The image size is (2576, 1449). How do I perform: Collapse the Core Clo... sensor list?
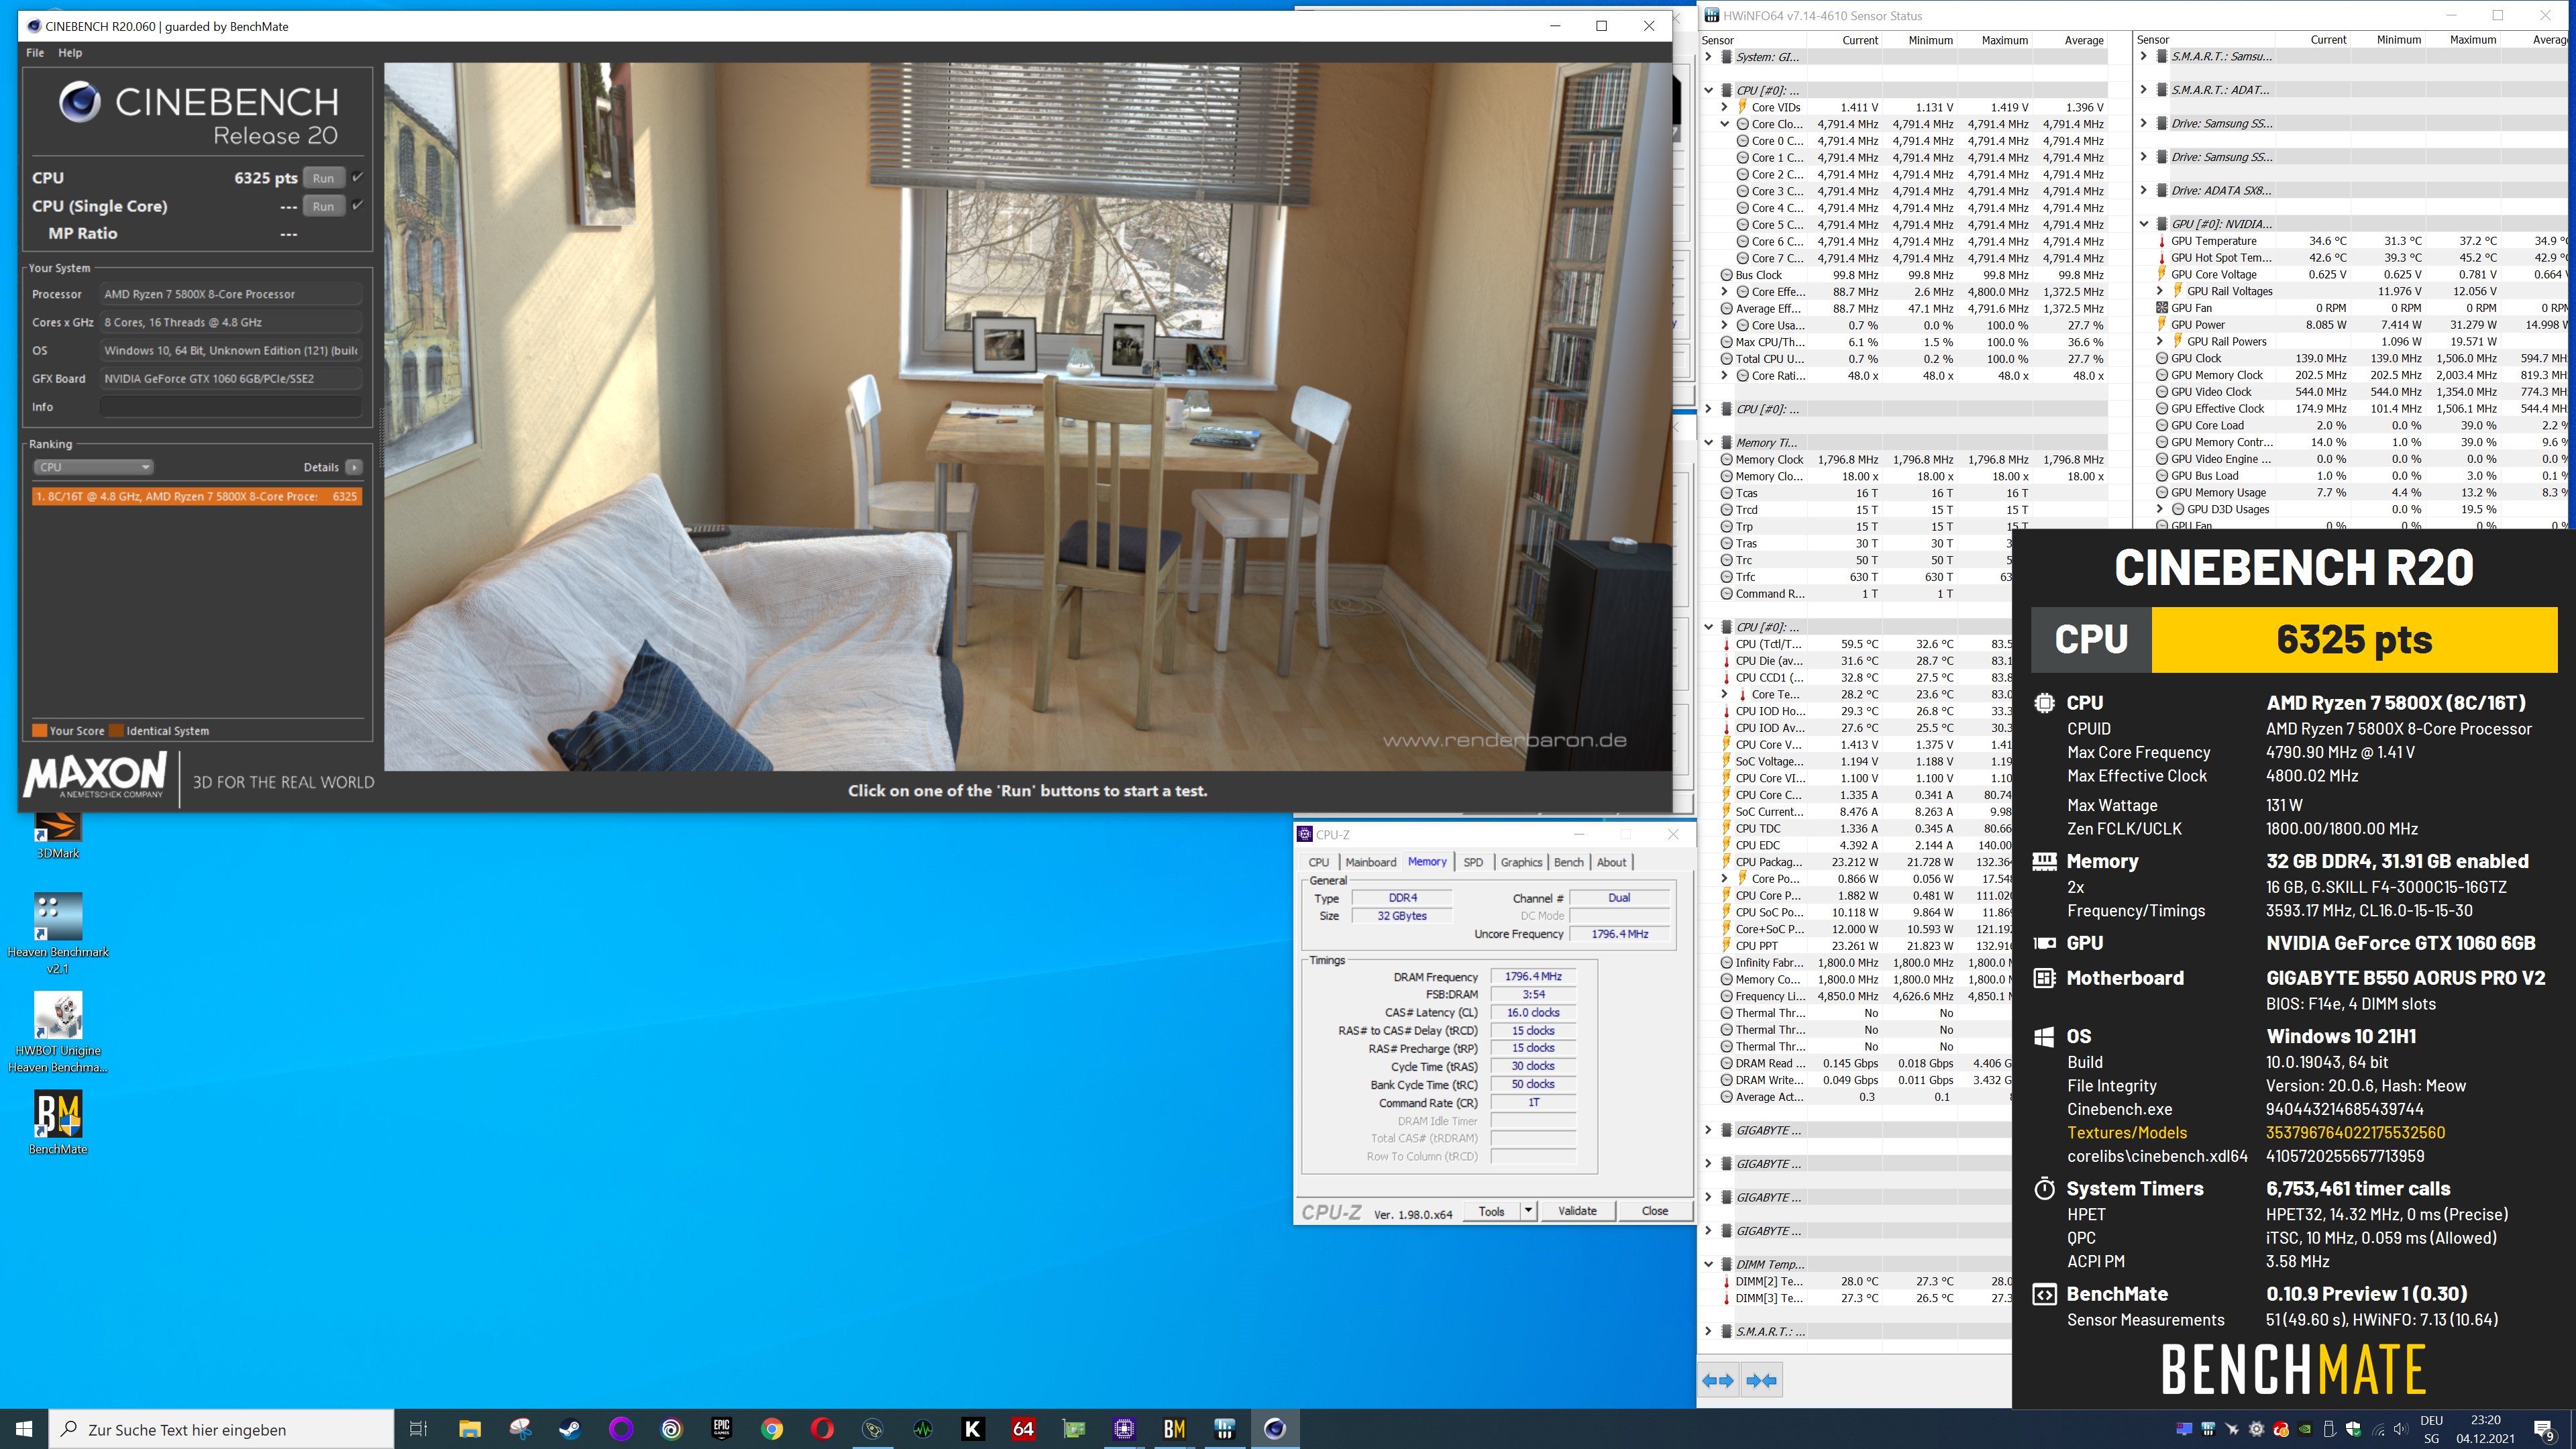tap(1724, 124)
